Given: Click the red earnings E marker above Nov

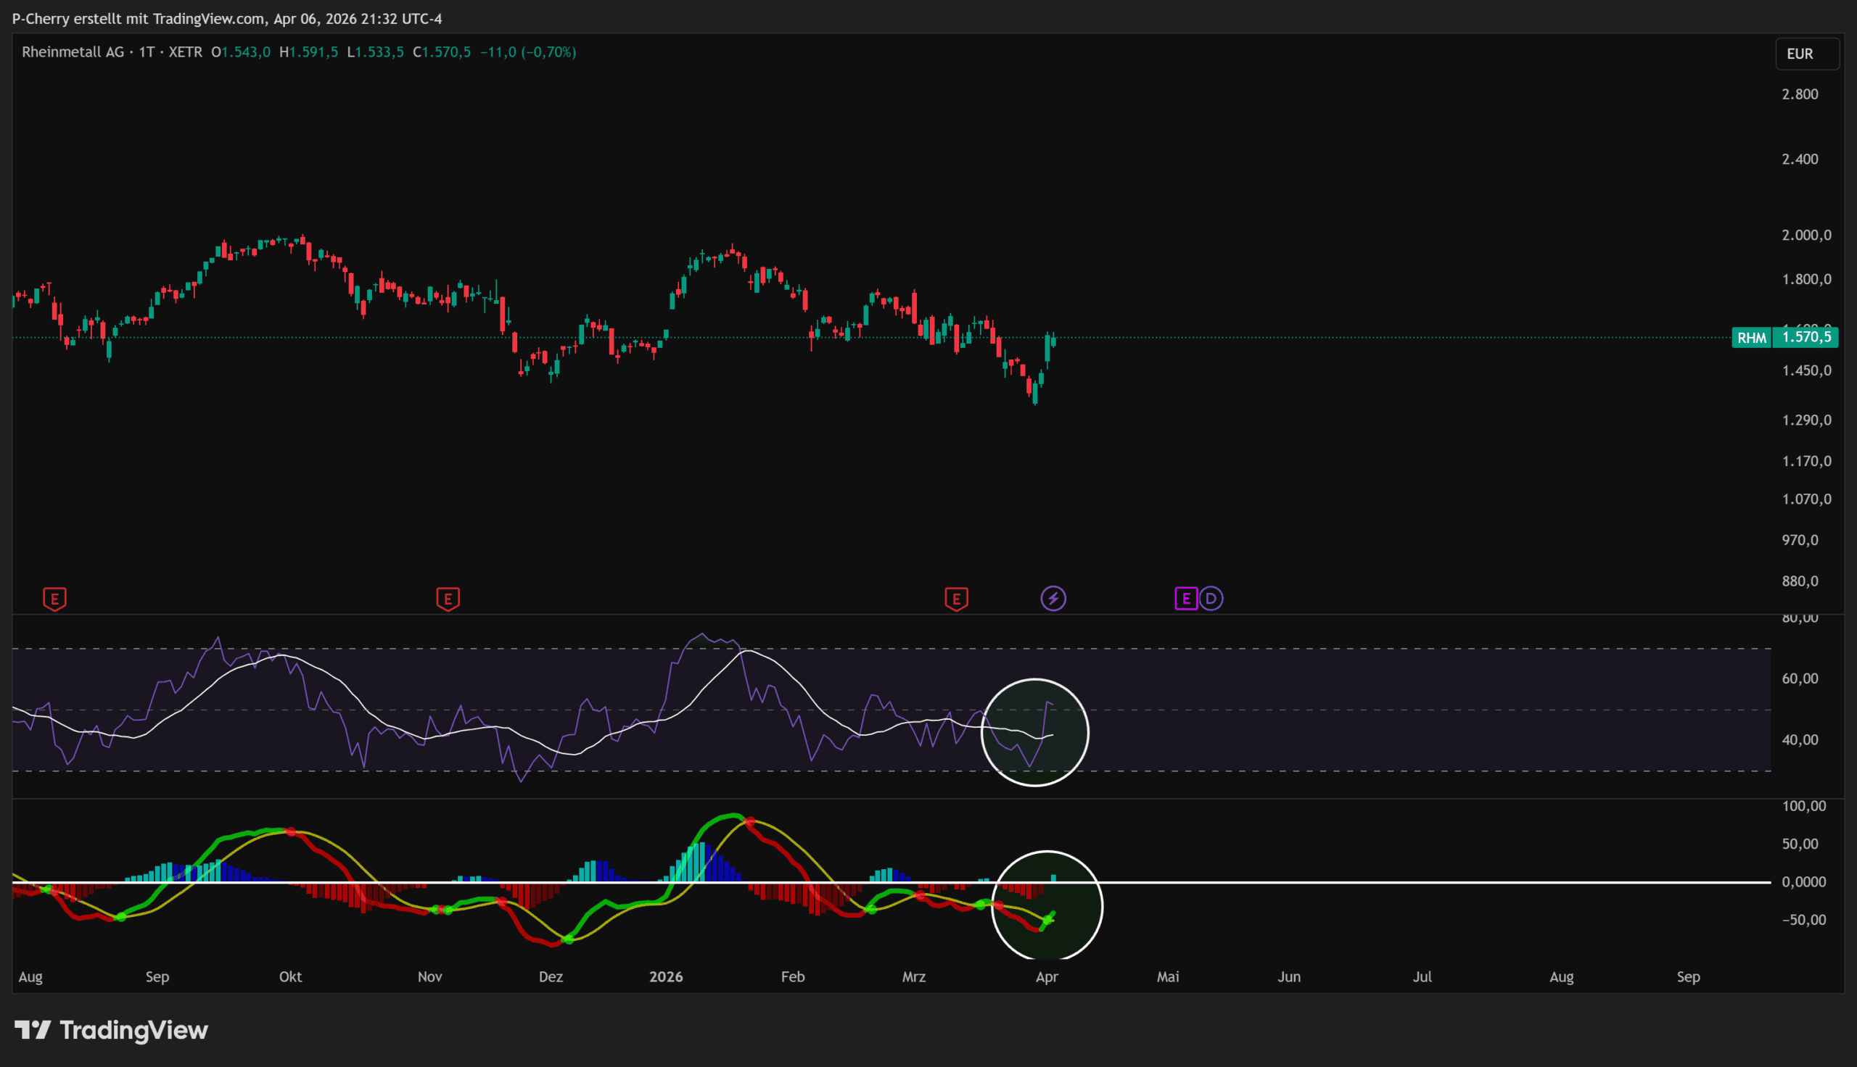Looking at the screenshot, I should coord(448,599).
